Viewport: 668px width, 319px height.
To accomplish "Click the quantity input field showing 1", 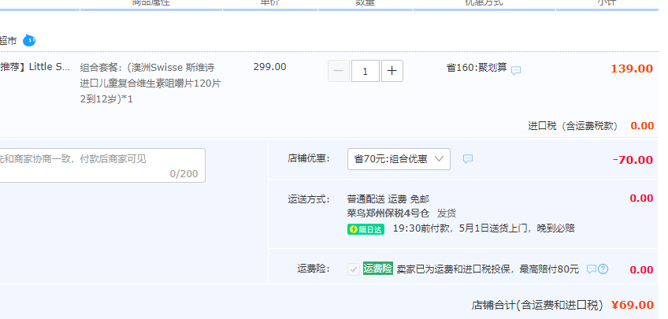I will (365, 71).
